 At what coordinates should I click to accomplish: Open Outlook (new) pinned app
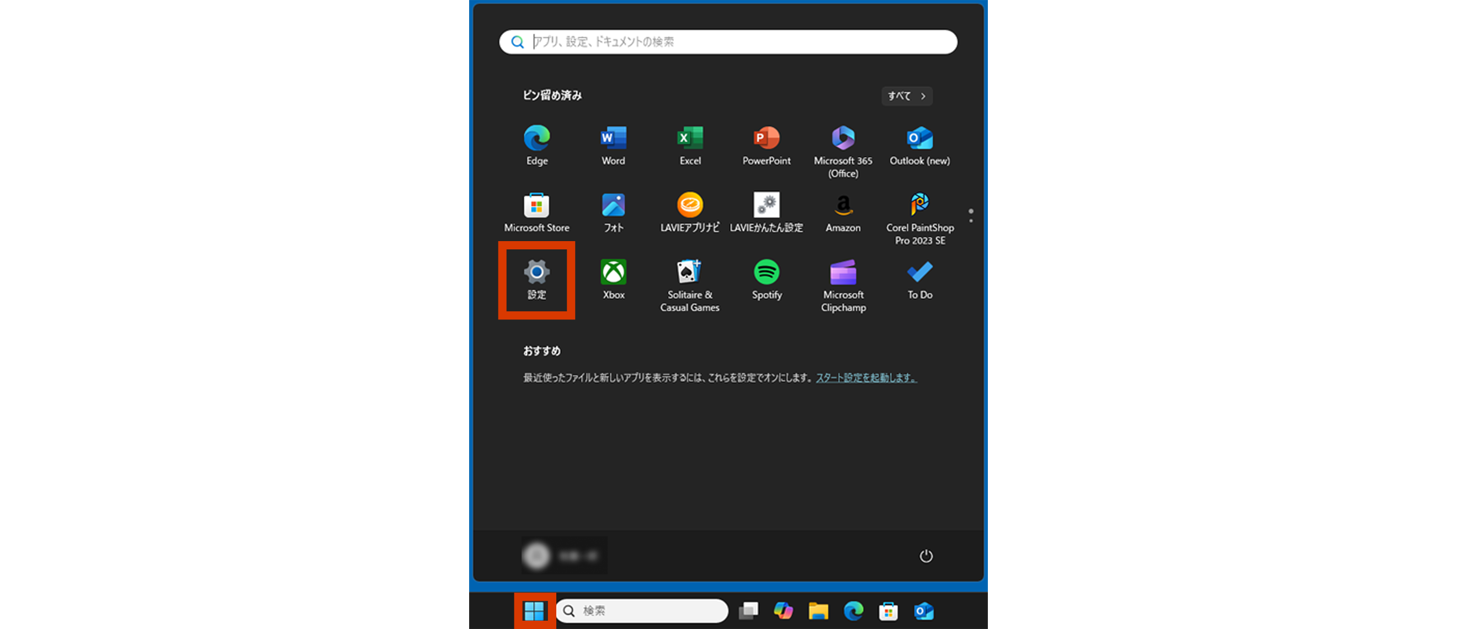919,145
